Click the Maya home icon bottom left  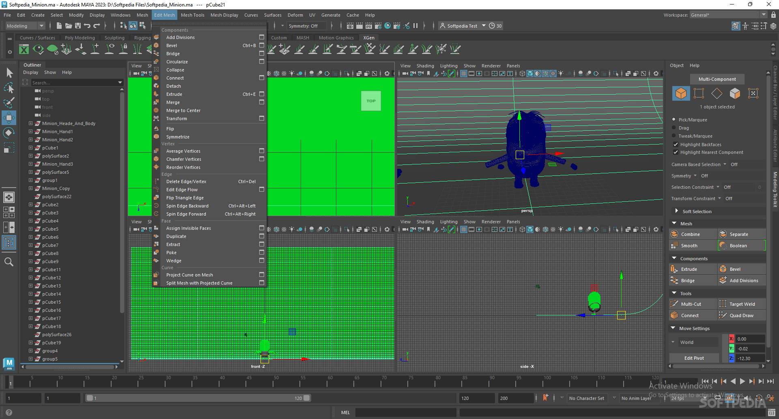(9, 364)
